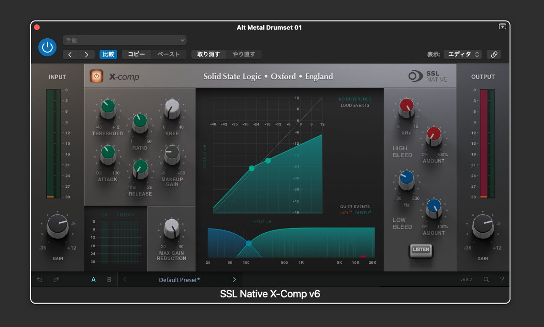Click the LOW BLEED Hz frequency knob

coord(407,180)
